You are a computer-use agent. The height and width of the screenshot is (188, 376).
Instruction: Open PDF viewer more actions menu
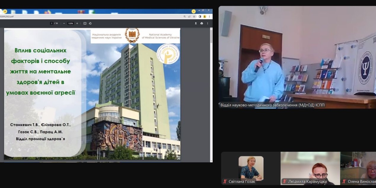click(207, 23)
